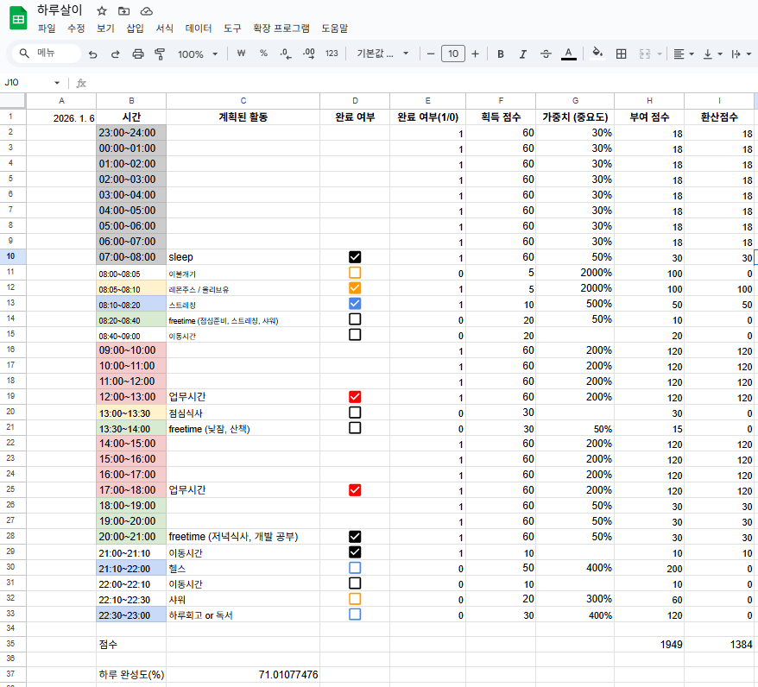This screenshot has width=758, height=687.
Task: Check the 헬스 checkbox
Action: pyautogui.click(x=355, y=568)
